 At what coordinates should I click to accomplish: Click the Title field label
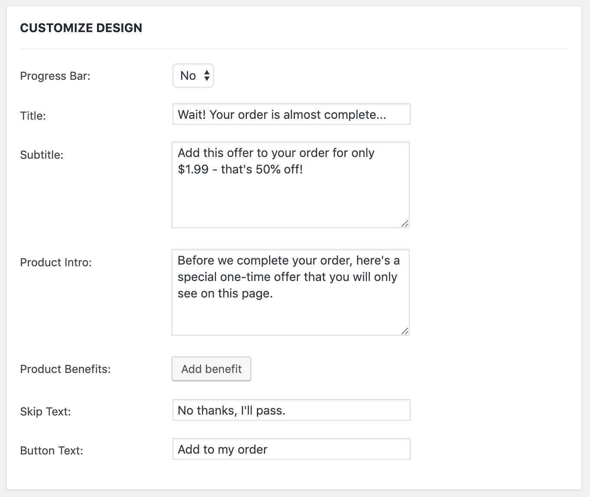coord(33,115)
